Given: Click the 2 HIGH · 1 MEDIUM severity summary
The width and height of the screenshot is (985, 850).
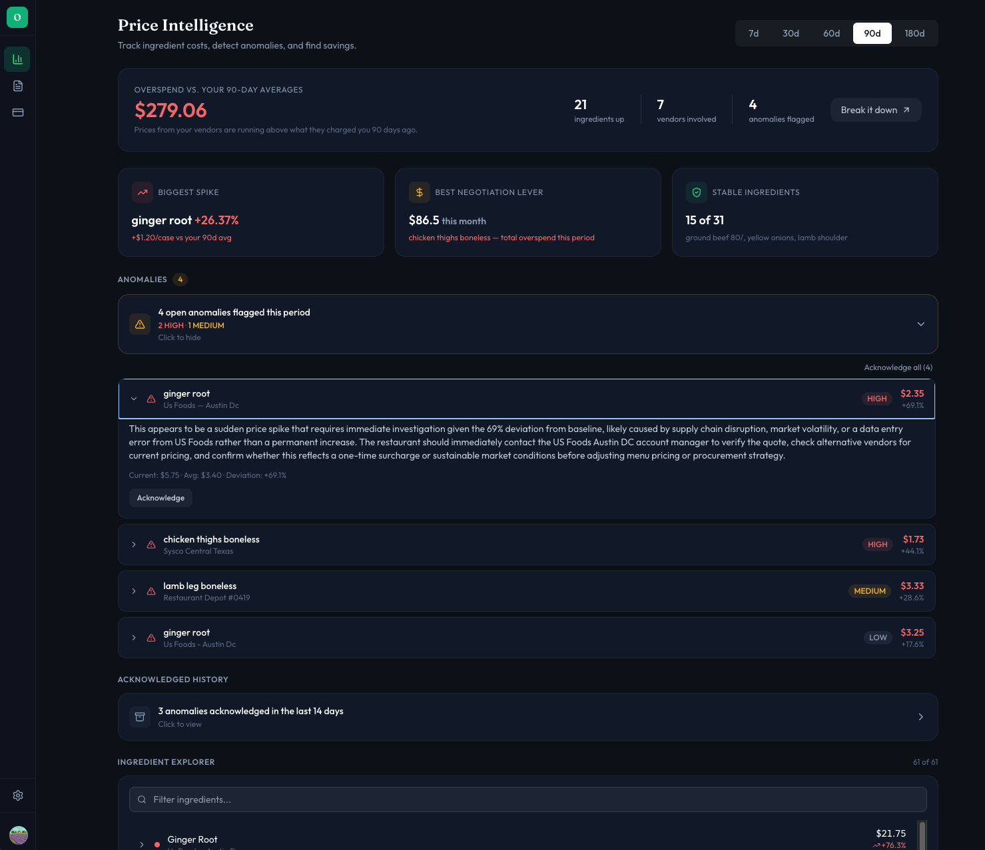Looking at the screenshot, I should click(191, 325).
